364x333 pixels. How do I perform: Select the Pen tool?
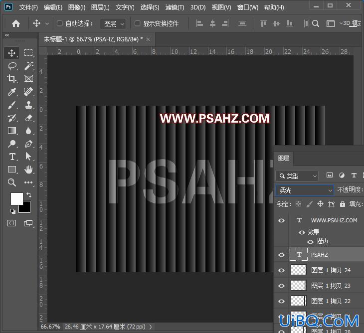[28, 144]
